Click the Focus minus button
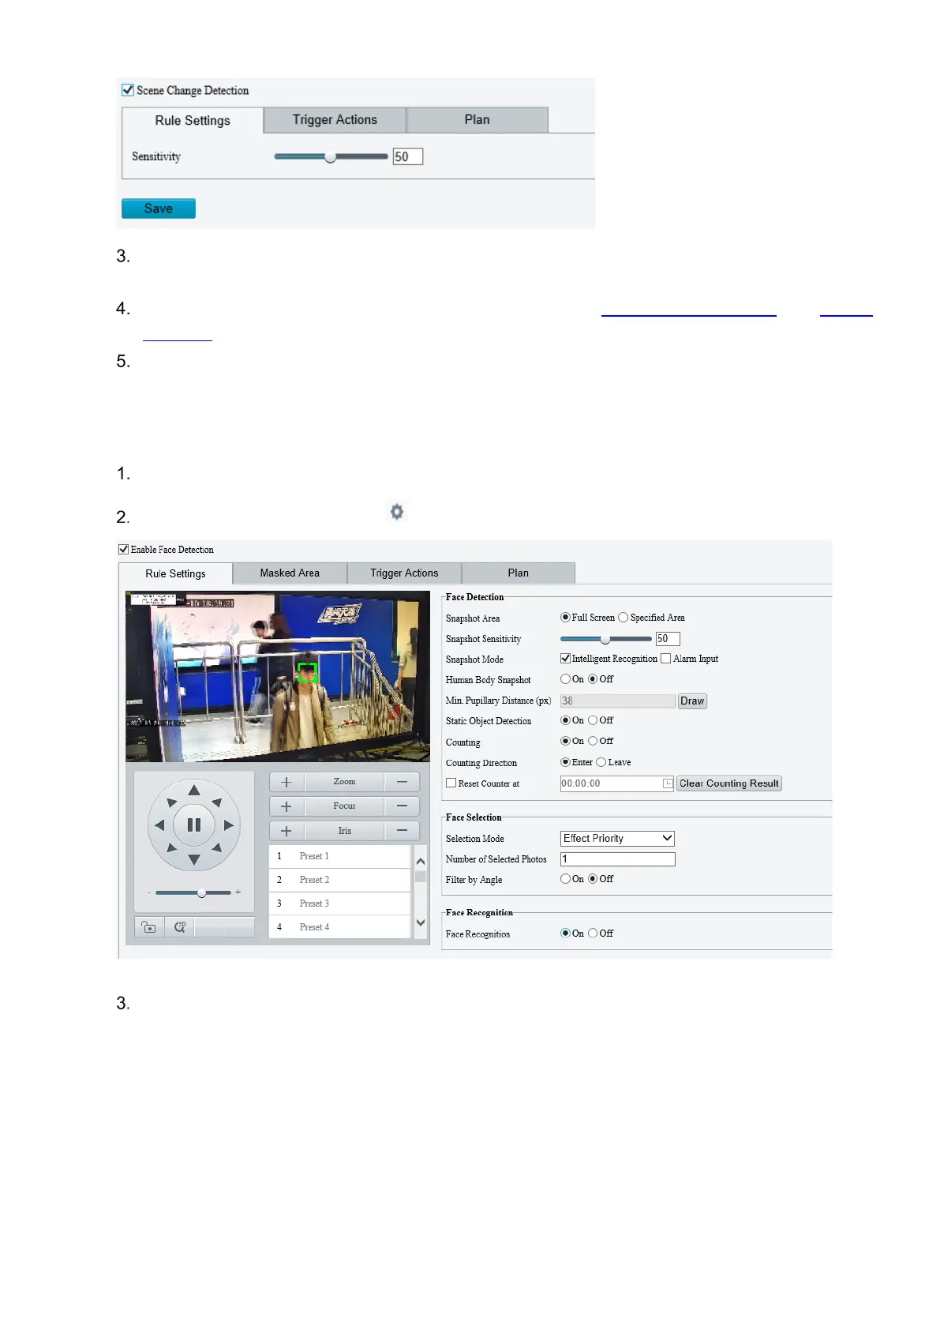This screenshot has width=940, height=1330. point(402,806)
